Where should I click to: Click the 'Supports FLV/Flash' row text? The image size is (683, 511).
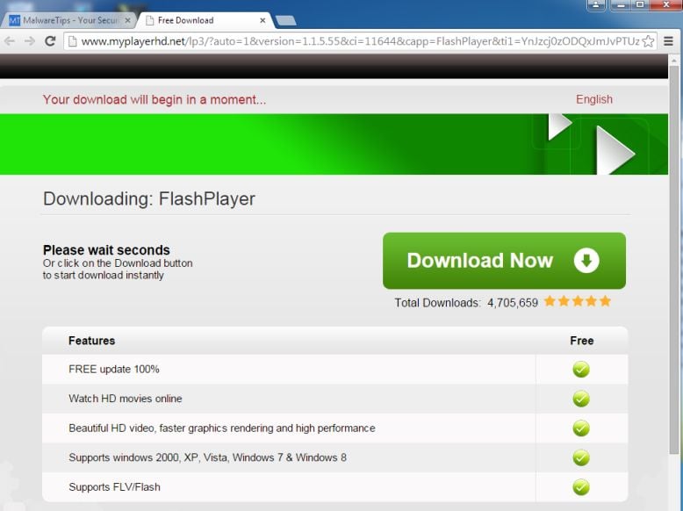coord(114,487)
